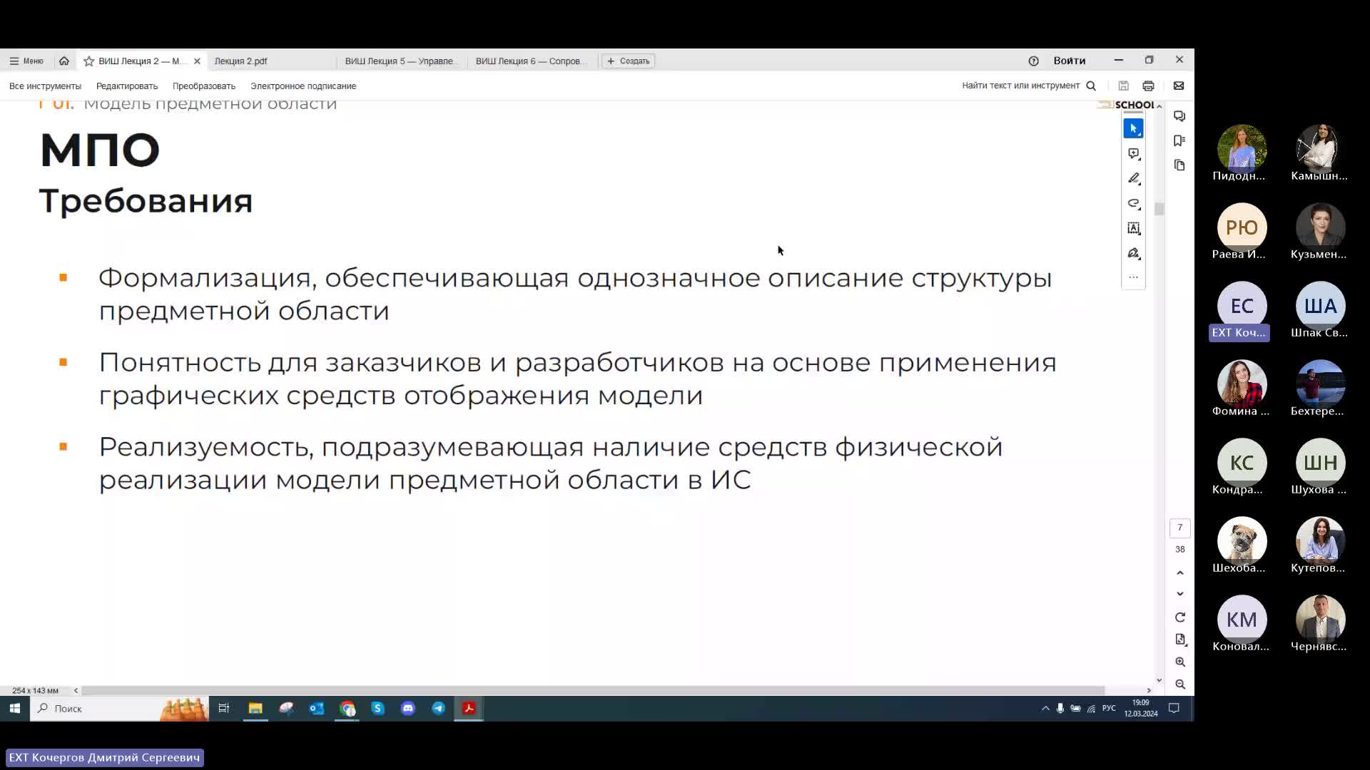Open File Explorer from the taskbar
The image size is (1370, 770).
click(255, 708)
